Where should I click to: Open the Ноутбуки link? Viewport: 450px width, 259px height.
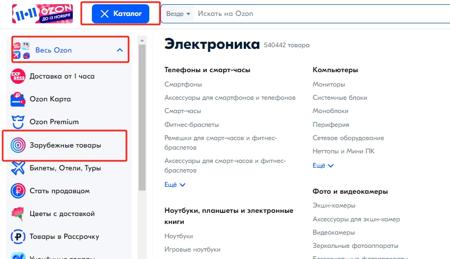click(179, 236)
